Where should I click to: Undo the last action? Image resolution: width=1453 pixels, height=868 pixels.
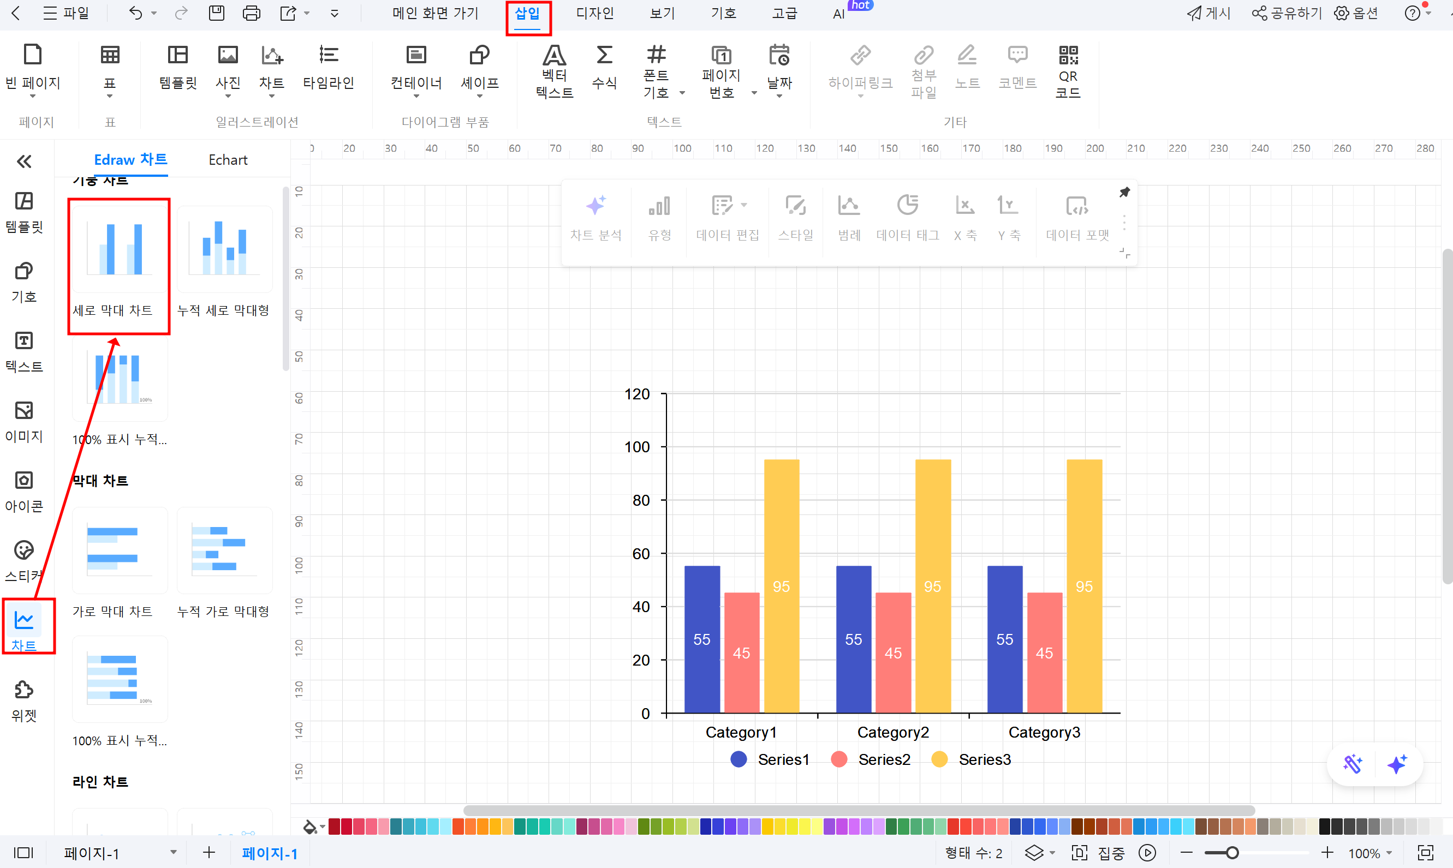135,13
